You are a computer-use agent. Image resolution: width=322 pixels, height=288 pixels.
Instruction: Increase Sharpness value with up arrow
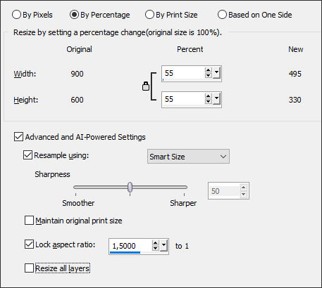(x=244, y=188)
